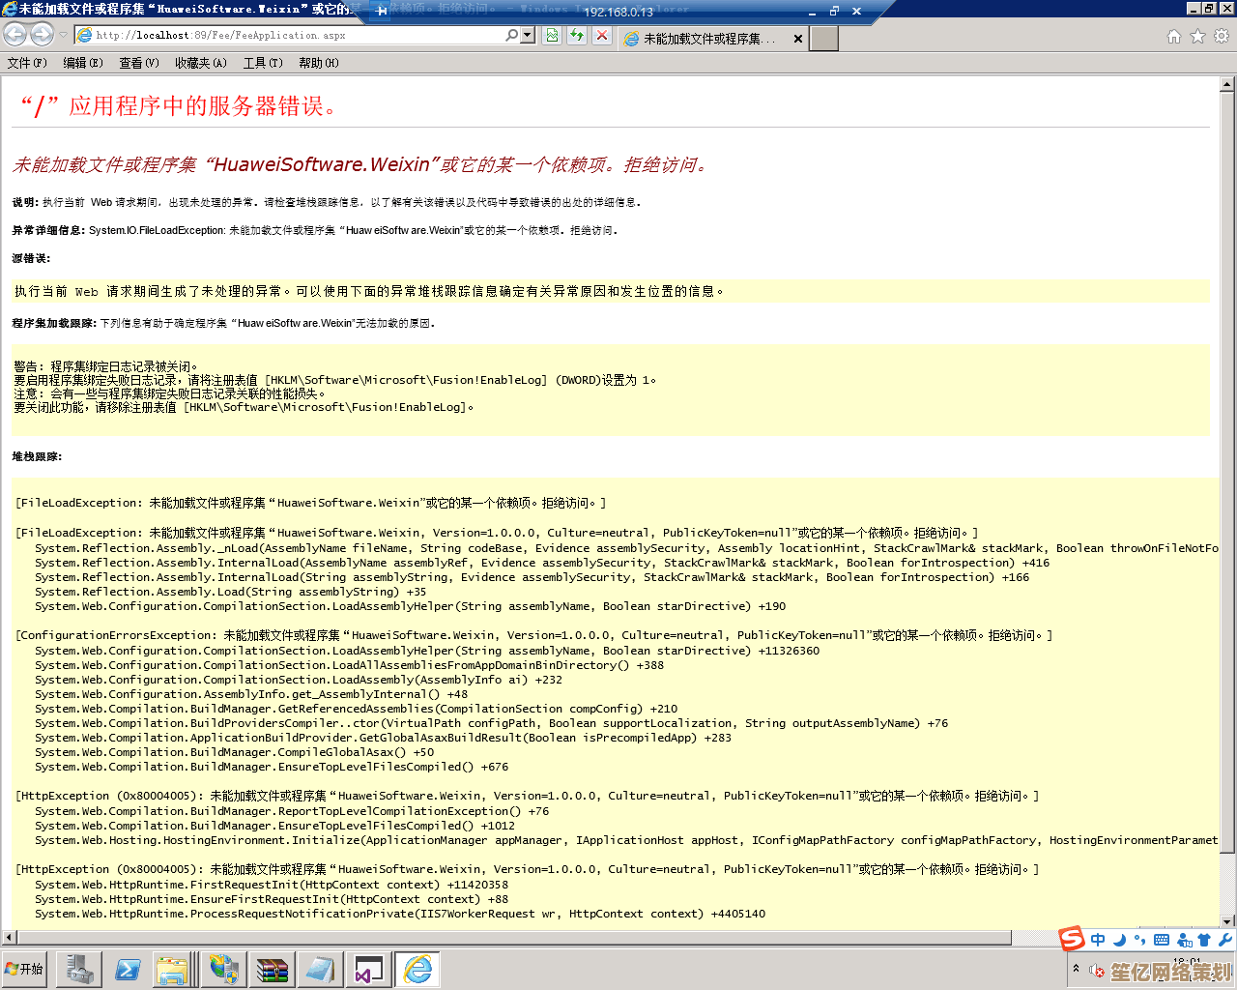Launch PowerShell from the taskbar
This screenshot has height=990, width=1237.
[128, 969]
